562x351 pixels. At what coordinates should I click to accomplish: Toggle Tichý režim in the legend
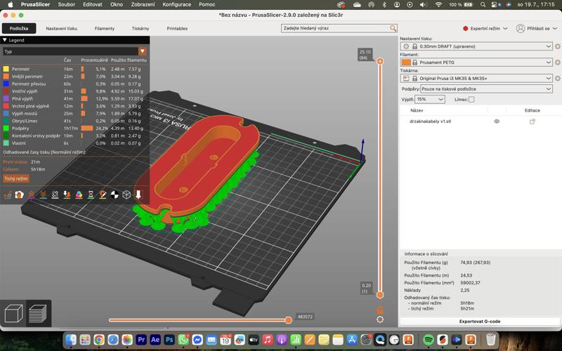[x=16, y=179]
